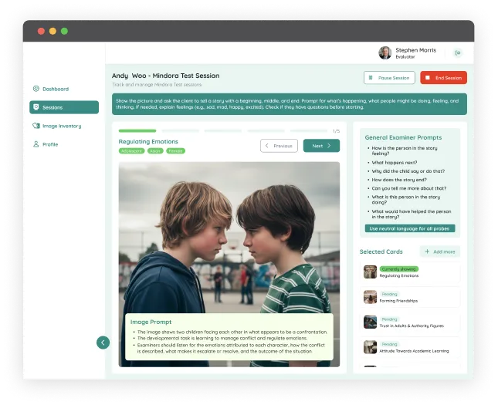Return to the Previous card
This screenshot has height=405, width=498.
[x=279, y=145]
